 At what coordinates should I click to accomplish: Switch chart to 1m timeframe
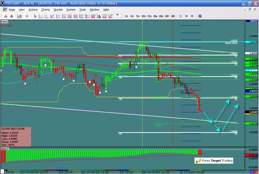(x=126, y=16)
